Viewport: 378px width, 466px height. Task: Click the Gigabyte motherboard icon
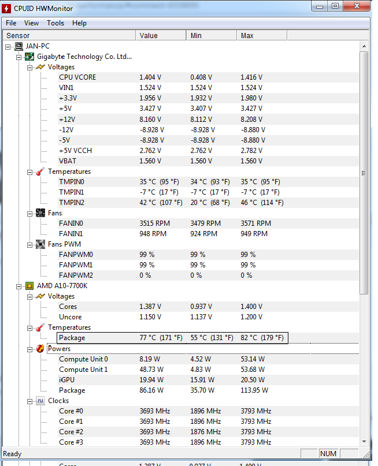29,57
